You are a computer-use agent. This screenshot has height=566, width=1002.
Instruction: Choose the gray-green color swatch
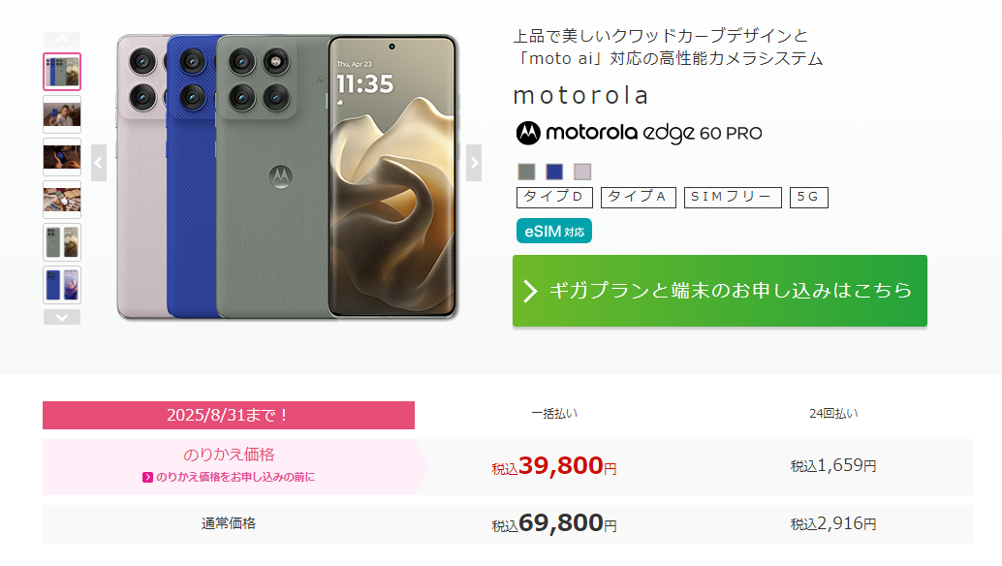coord(526,172)
